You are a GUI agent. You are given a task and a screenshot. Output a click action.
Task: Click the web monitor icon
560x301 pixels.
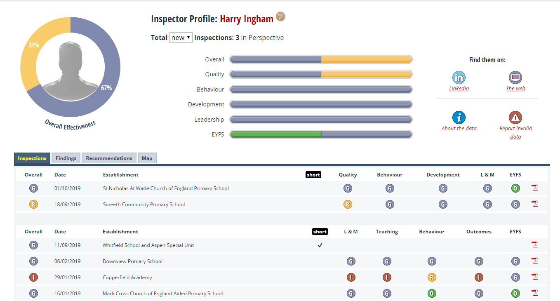515,78
